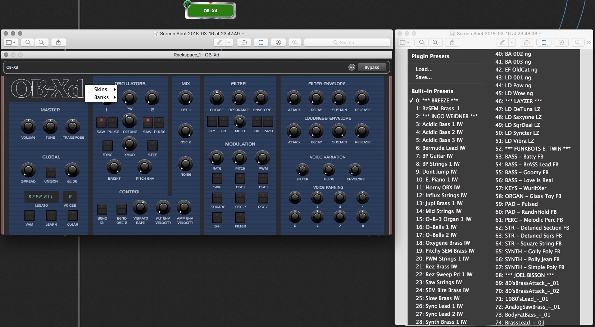Click the Search field in left Preview

347,42
